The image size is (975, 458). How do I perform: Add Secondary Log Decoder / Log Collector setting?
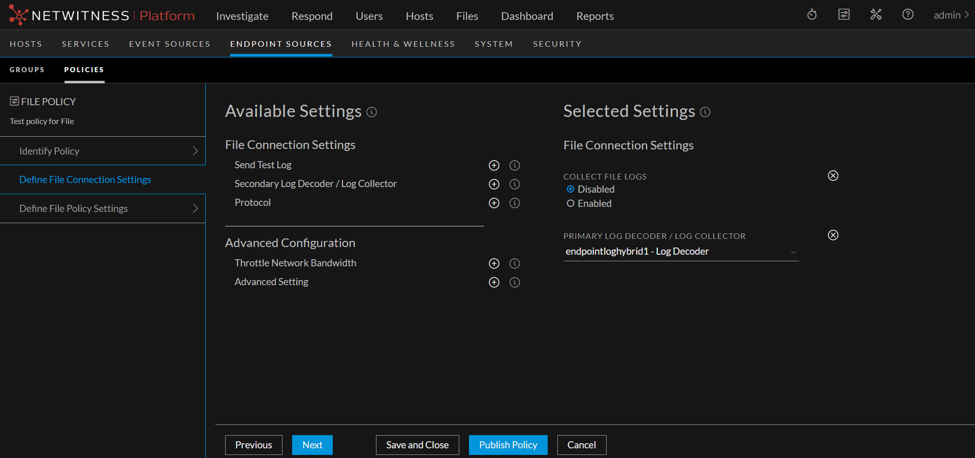[494, 184]
